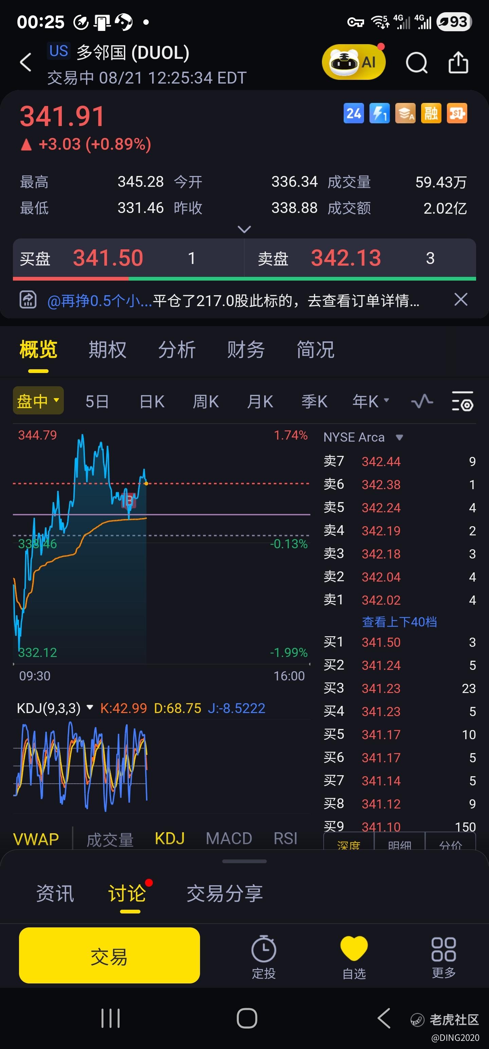Tap the 卖4 342.19 order row

pyautogui.click(x=399, y=531)
